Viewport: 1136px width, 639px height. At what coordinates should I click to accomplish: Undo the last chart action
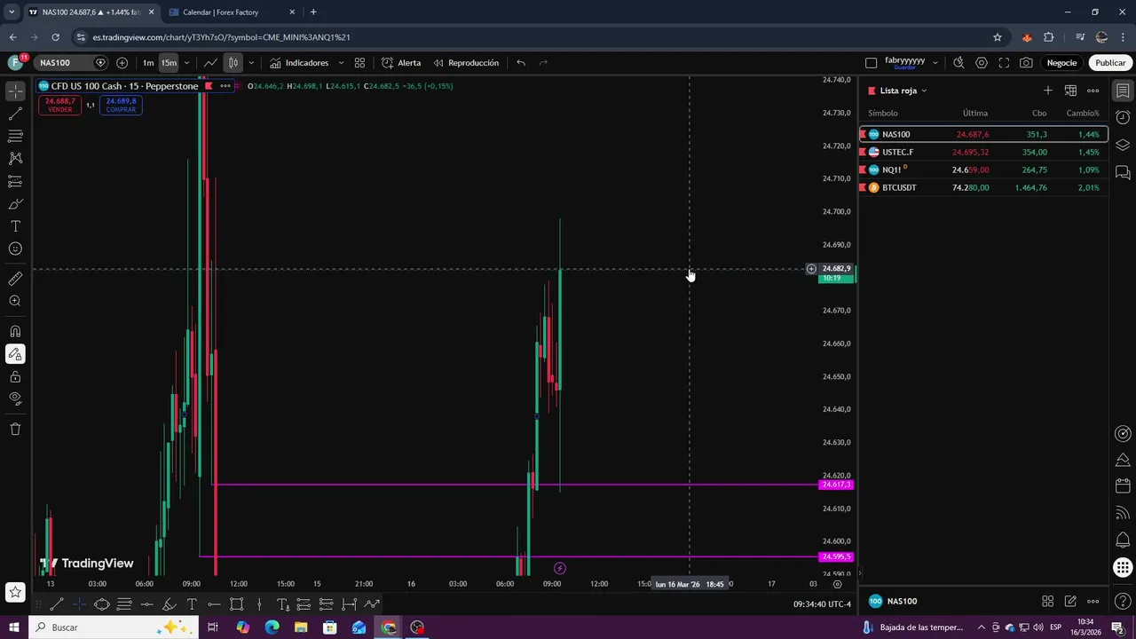(521, 63)
